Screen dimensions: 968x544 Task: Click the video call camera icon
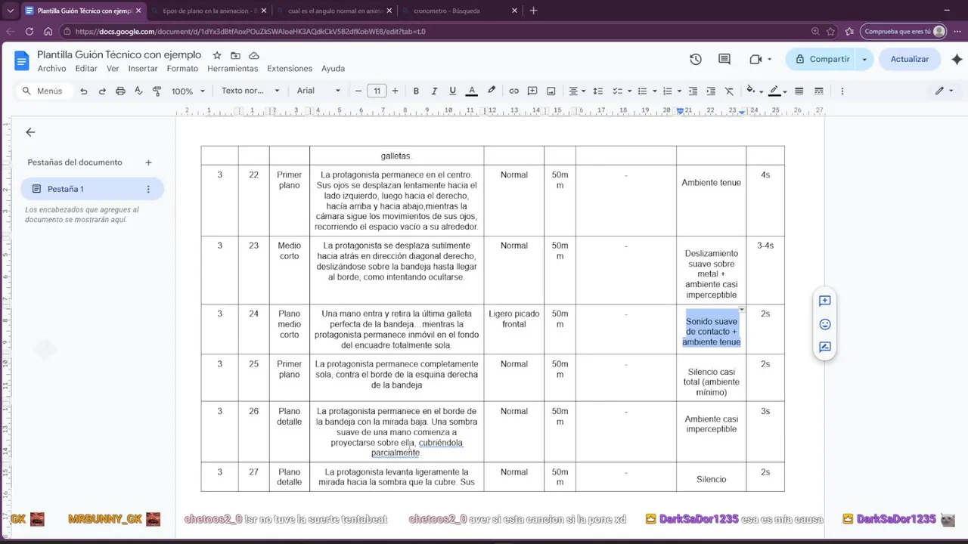point(755,59)
